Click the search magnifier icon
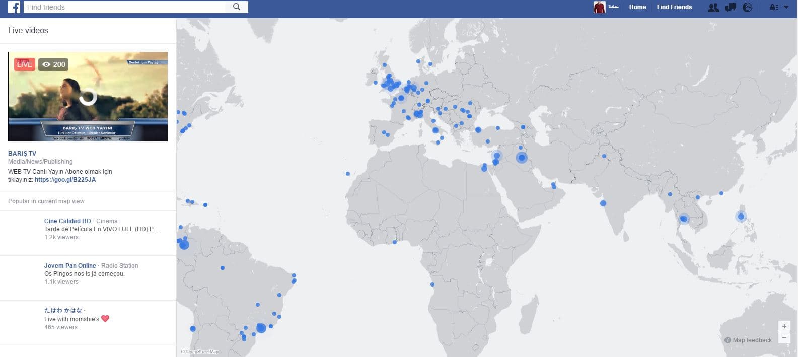 coord(237,7)
